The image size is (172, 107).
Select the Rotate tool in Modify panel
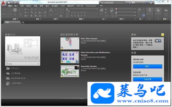36,9
